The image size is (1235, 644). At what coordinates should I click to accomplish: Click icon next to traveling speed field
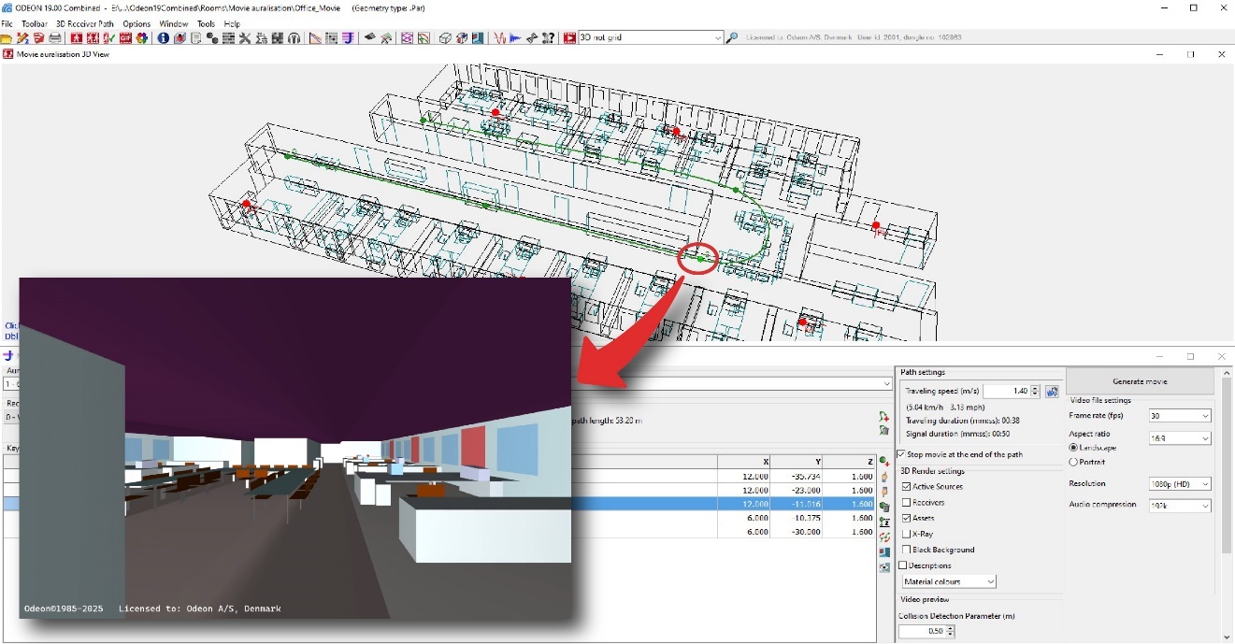(x=1052, y=392)
